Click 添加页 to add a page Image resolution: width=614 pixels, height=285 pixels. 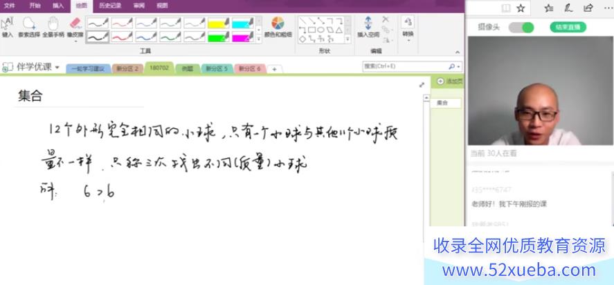[450, 81]
